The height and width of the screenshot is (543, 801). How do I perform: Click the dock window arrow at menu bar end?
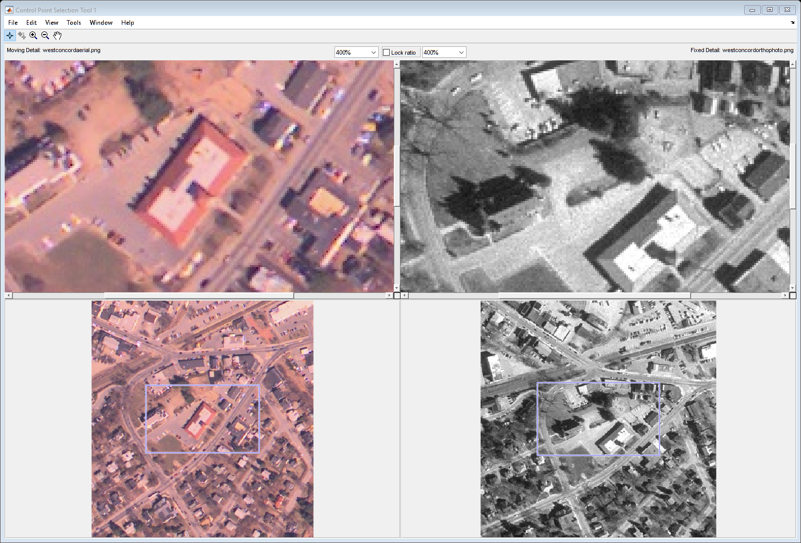pos(792,23)
